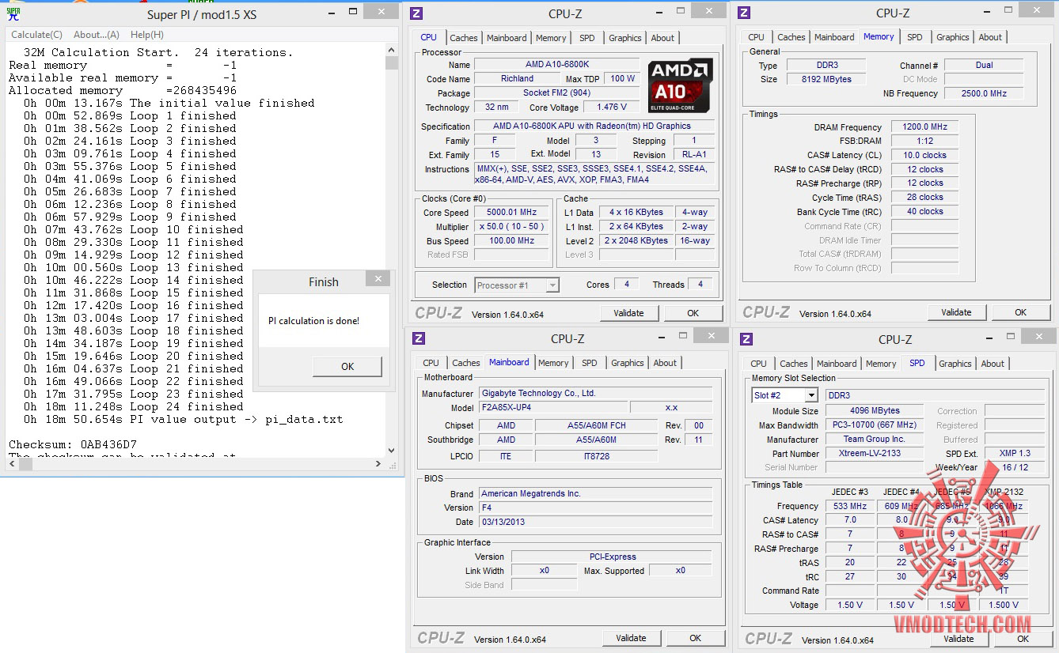Screen dimensions: 1059x653
Task: Click Validate in the SPD window
Action: [x=958, y=639]
